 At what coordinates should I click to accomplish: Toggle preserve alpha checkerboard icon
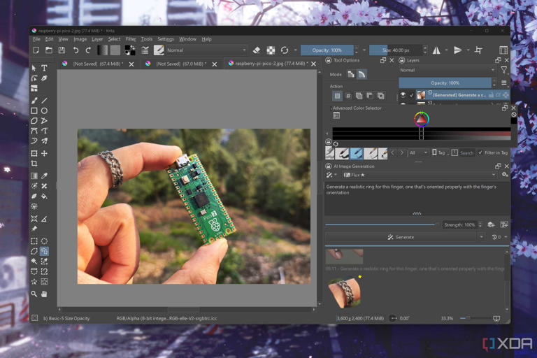(x=271, y=50)
